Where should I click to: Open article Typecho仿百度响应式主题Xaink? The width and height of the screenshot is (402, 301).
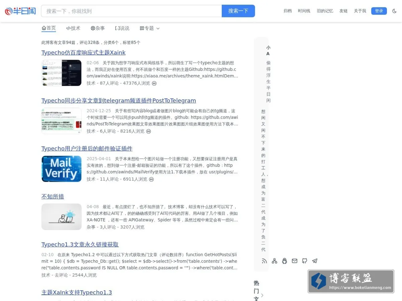point(83,53)
